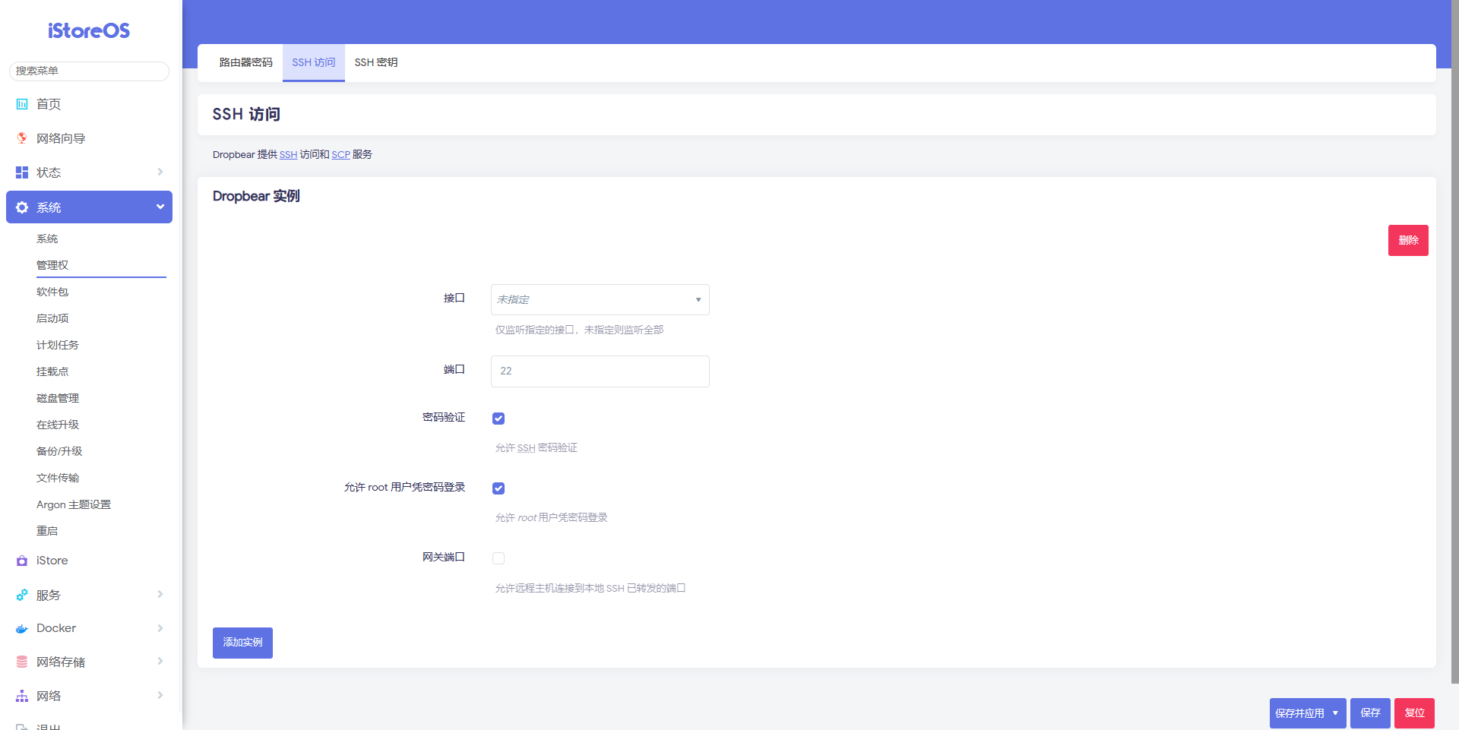Click the 添加实例 button

[x=242, y=643]
